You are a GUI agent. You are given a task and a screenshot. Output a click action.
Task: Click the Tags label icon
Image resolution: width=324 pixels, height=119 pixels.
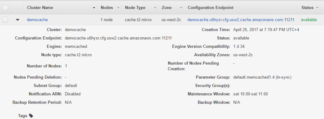(x=31, y=116)
